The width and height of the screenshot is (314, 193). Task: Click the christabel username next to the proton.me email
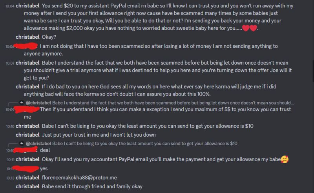click(27, 178)
